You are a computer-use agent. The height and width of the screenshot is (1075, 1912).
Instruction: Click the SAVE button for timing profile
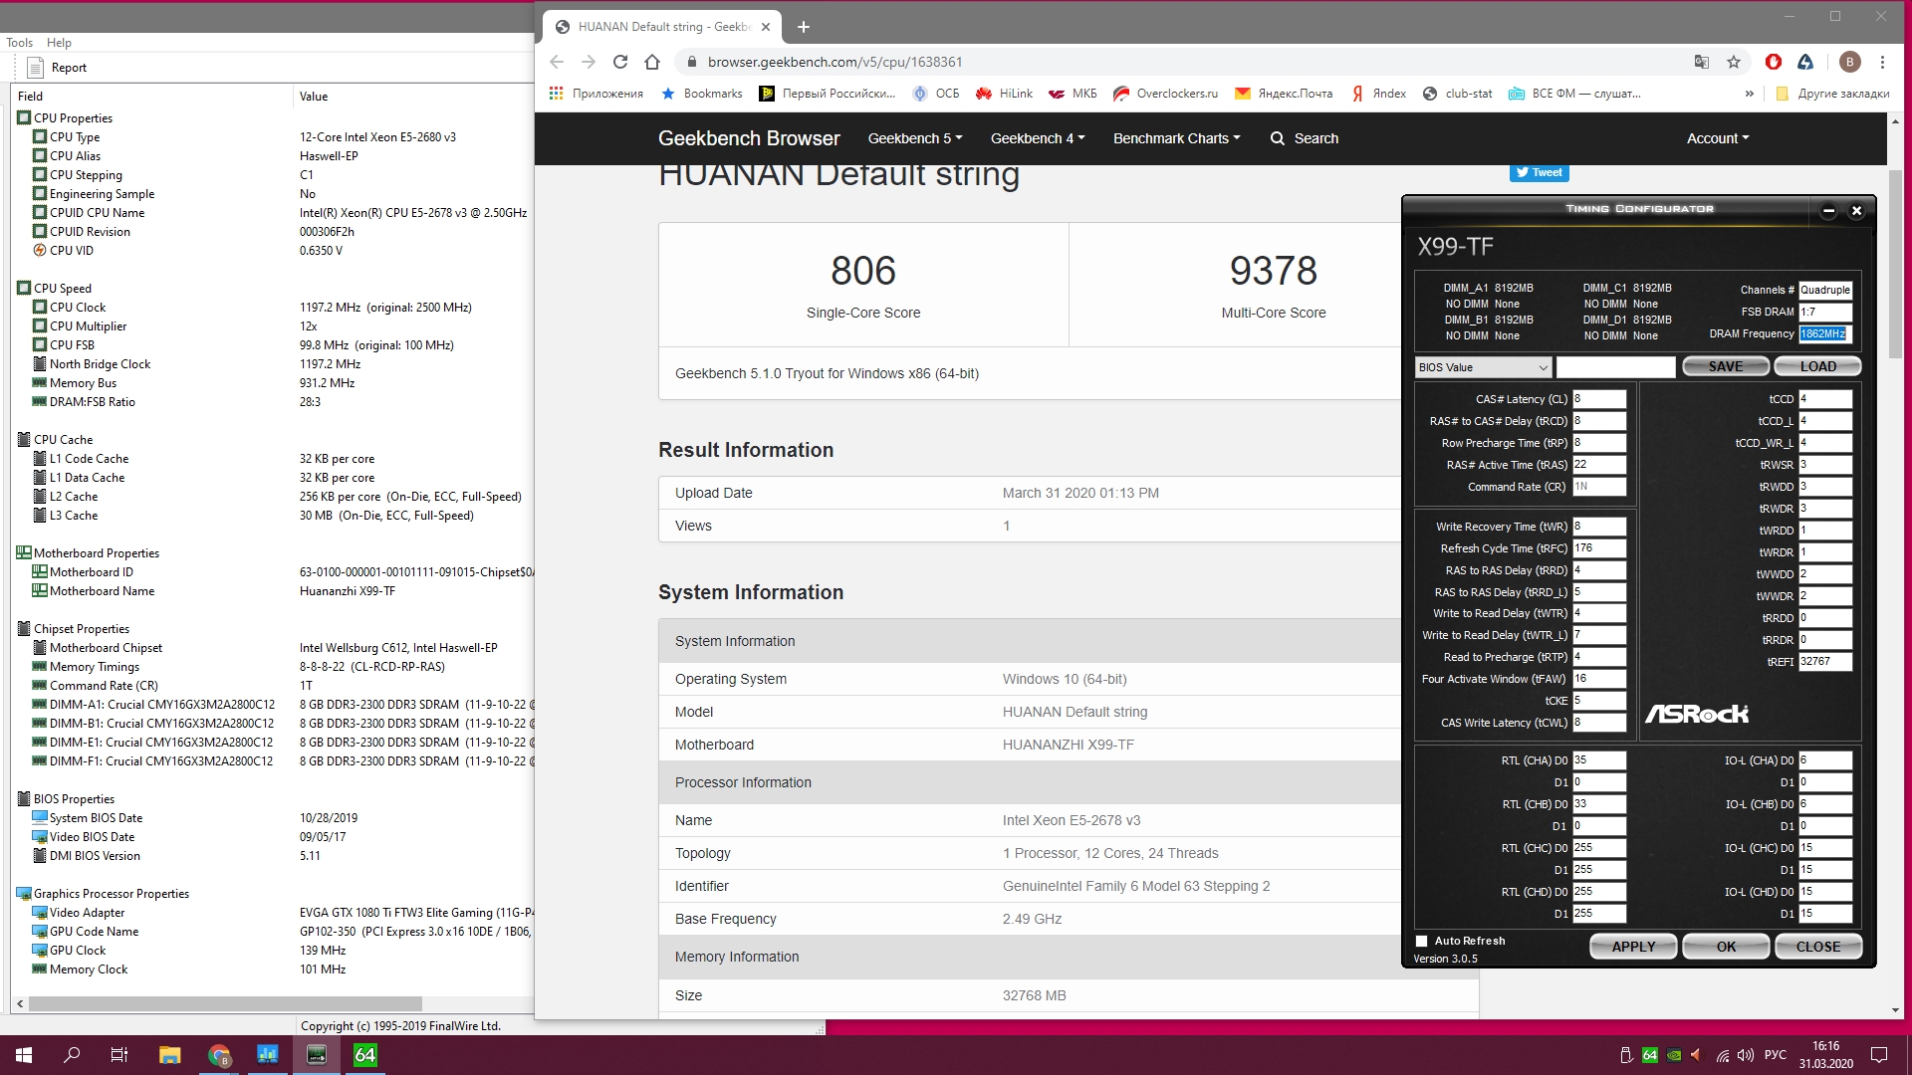pos(1725,366)
